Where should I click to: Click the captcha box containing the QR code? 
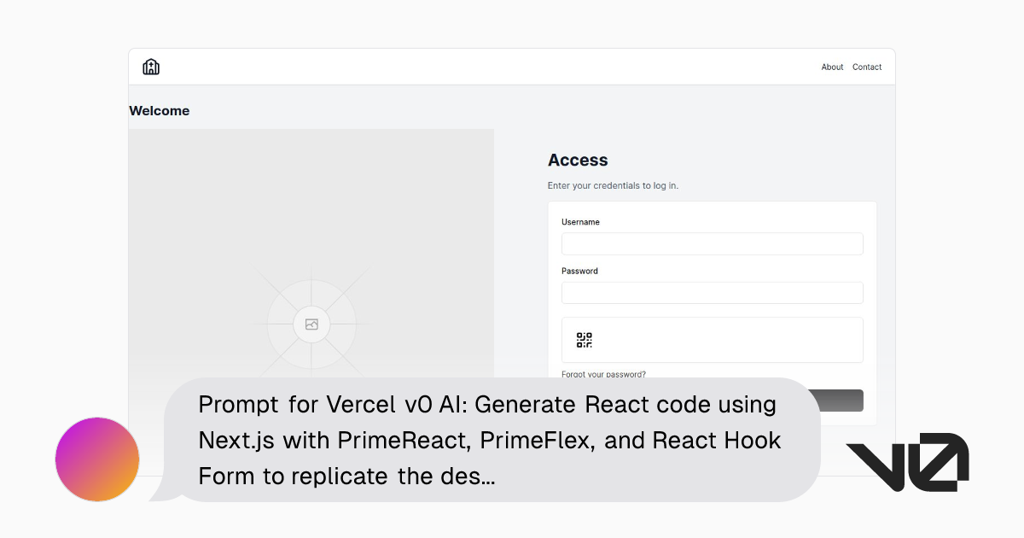[712, 339]
